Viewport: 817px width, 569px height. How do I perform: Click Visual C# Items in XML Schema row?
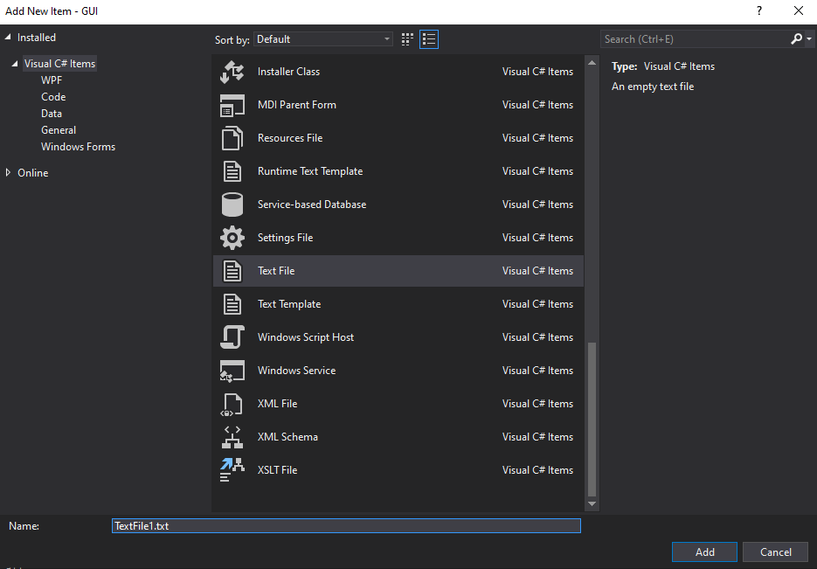tap(537, 437)
